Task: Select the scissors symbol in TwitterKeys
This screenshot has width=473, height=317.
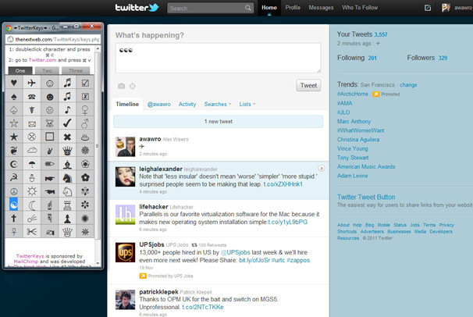Action: (32, 232)
